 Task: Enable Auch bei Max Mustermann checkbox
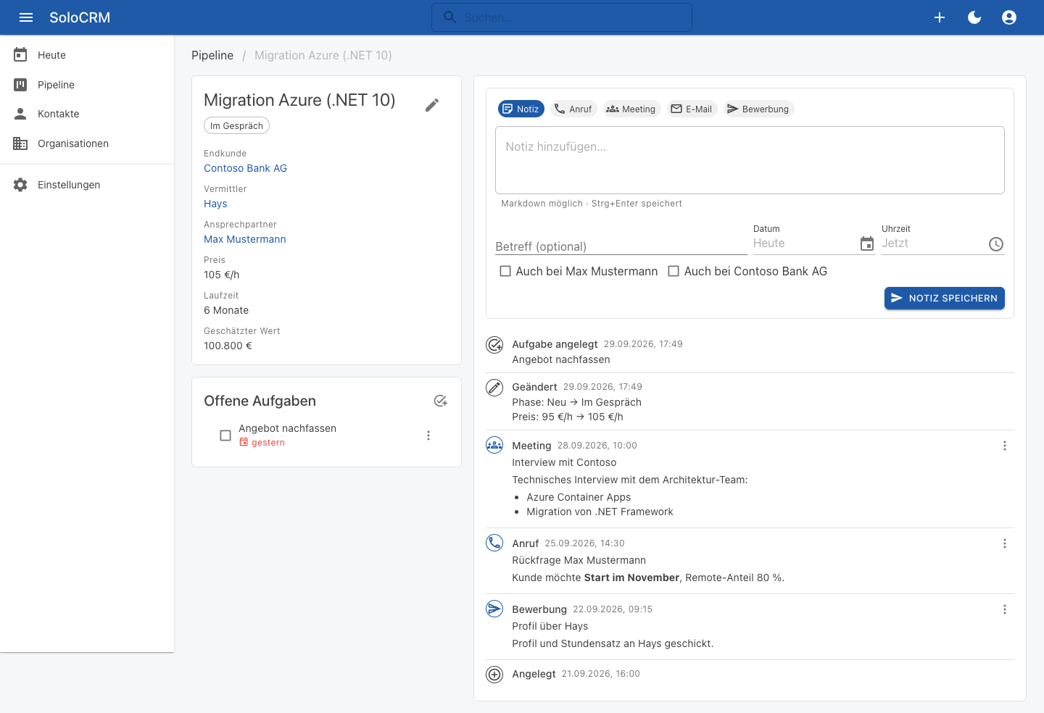[505, 271]
